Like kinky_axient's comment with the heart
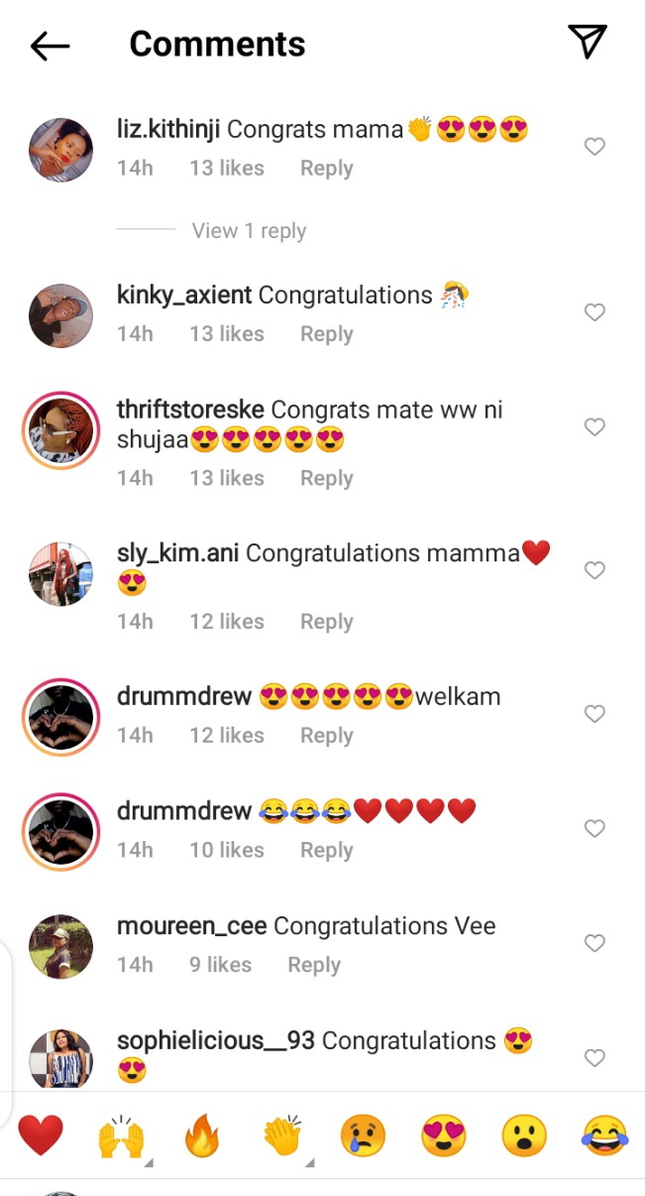The height and width of the screenshot is (1196, 645). pyautogui.click(x=594, y=312)
